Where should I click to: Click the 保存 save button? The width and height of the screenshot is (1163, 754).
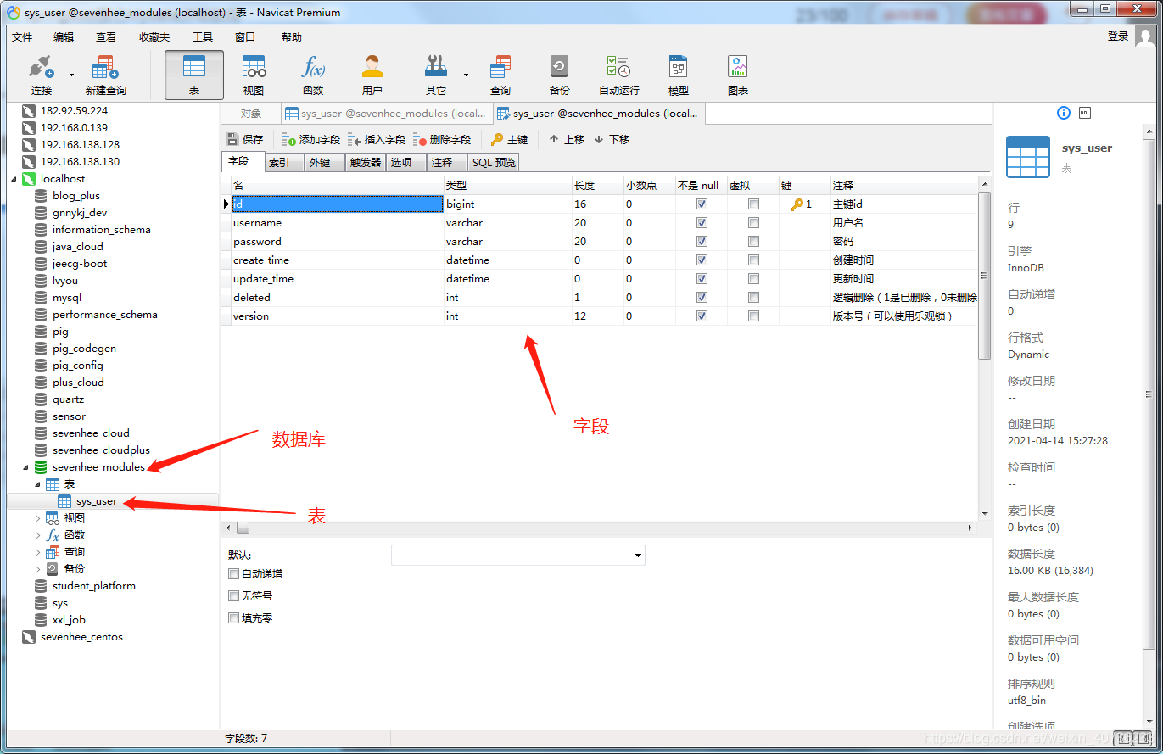tap(244, 138)
